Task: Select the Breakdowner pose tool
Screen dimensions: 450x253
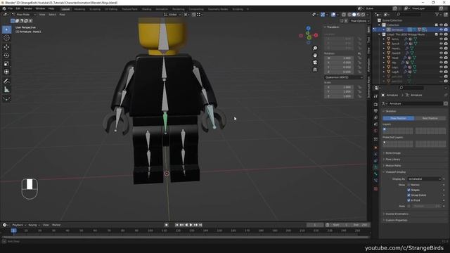Action: pyautogui.click(x=6, y=98)
